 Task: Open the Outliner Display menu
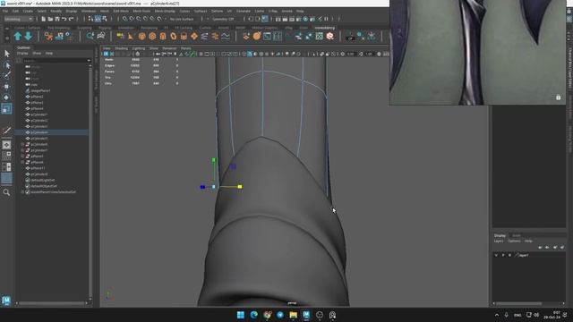coord(22,54)
